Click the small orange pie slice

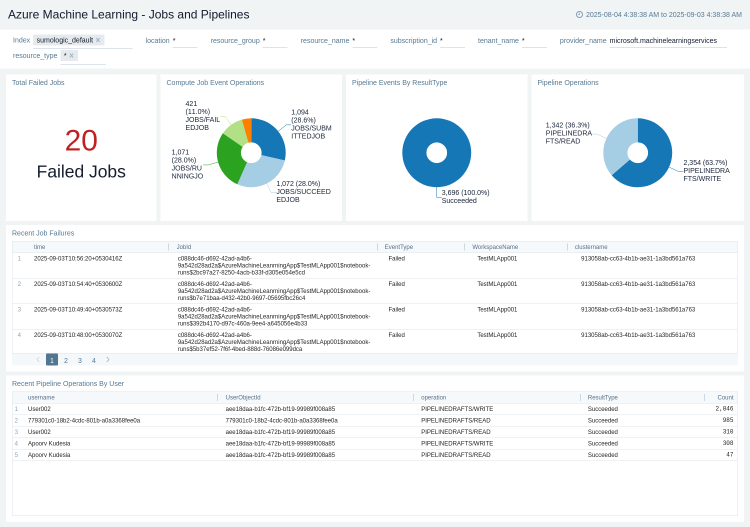point(247,129)
